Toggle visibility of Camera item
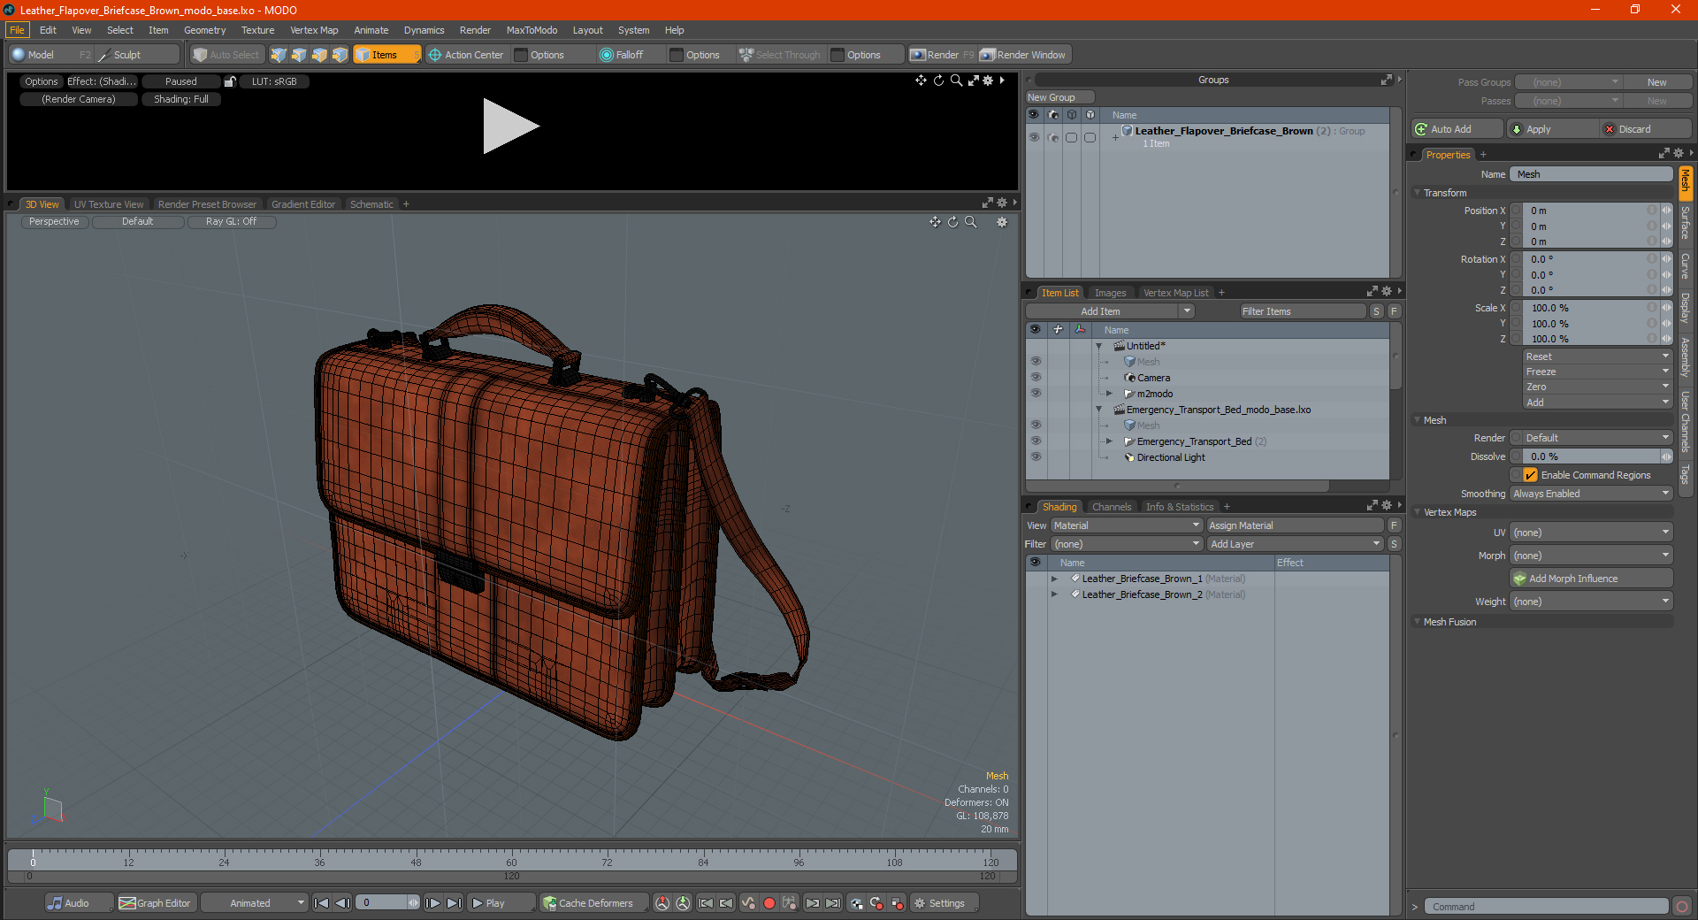Screen dimensions: 1698x920 tap(1036, 378)
